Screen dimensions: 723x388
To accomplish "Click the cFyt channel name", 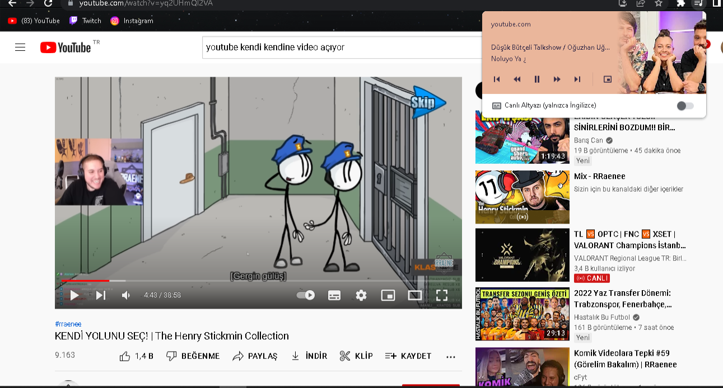I will click(581, 377).
